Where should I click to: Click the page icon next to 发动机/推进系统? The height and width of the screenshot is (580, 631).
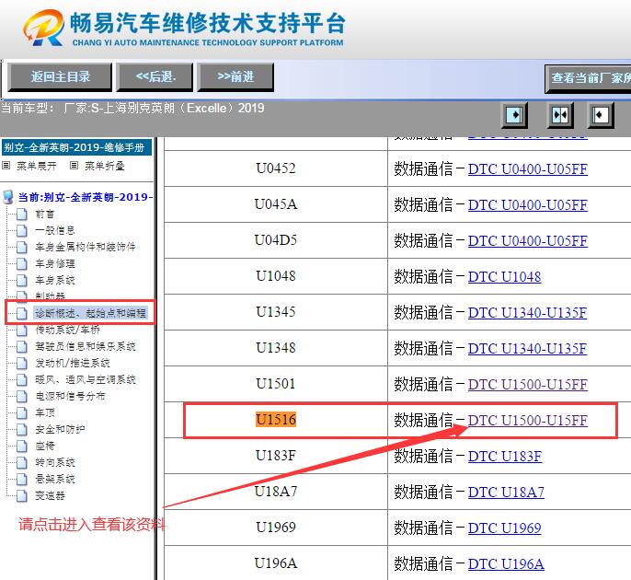tap(22, 364)
